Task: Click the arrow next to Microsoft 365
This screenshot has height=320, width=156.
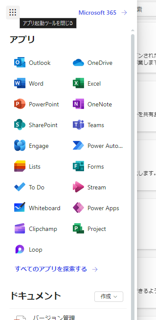Action: [x=124, y=13]
